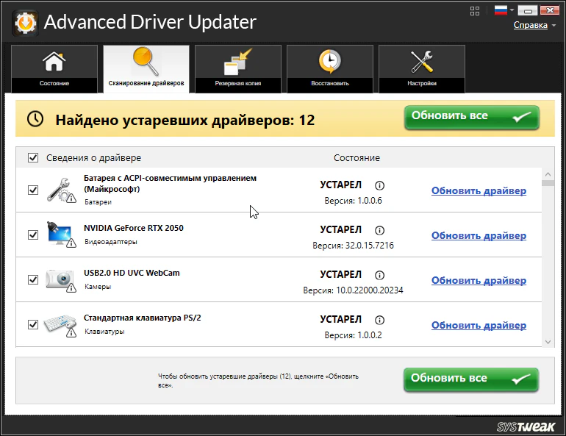Image resolution: width=566 pixels, height=436 pixels.
Task: Switch to the Состояние tab
Action: point(54,68)
